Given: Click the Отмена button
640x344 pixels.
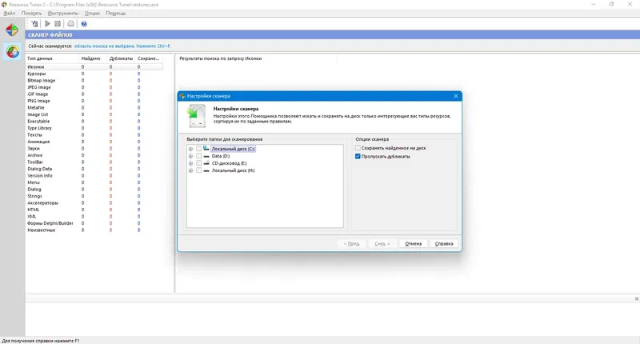Looking at the screenshot, I should click(413, 244).
